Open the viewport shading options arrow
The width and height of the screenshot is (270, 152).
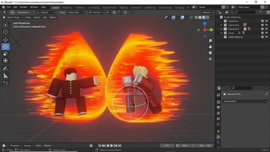pos(211,17)
